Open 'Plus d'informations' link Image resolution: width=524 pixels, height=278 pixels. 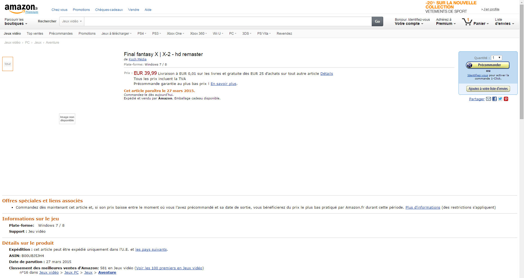tap(423, 208)
